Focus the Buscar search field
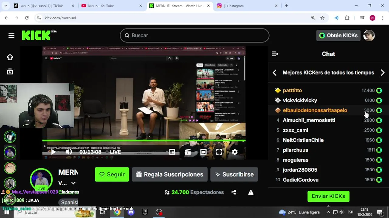389x218 pixels. pos(194,35)
